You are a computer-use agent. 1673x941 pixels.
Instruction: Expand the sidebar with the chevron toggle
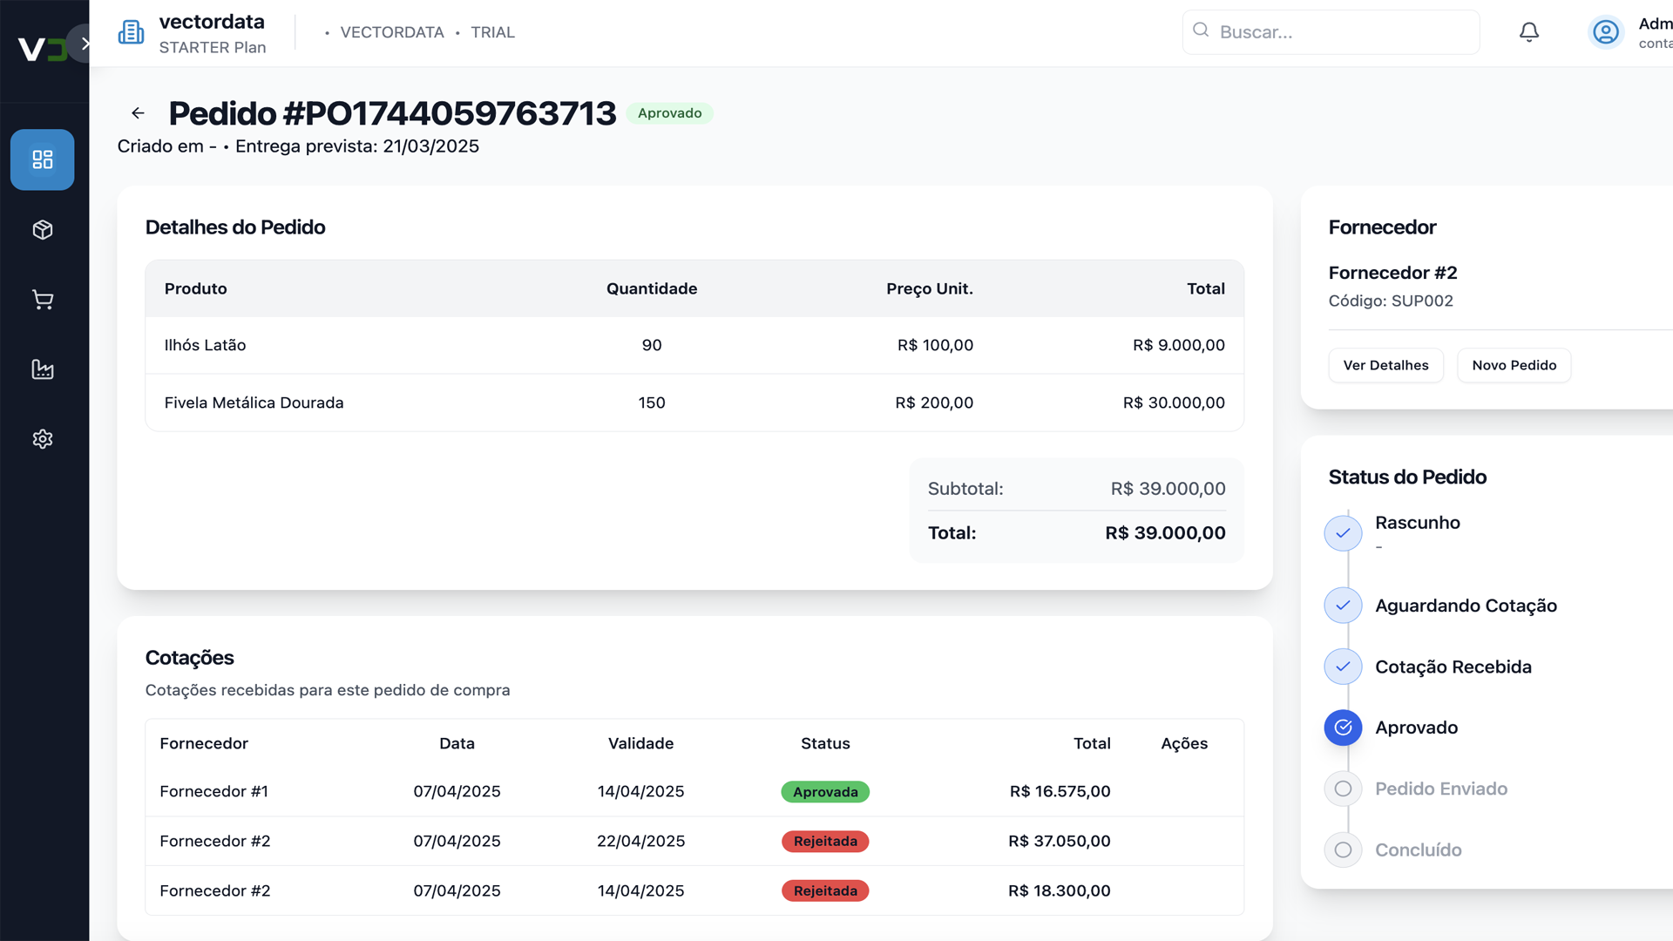click(85, 43)
